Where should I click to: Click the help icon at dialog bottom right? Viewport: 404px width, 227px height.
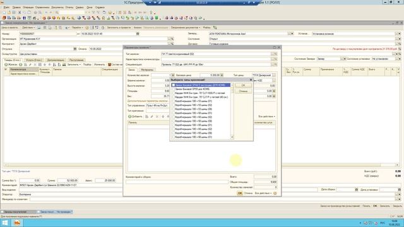(275, 193)
